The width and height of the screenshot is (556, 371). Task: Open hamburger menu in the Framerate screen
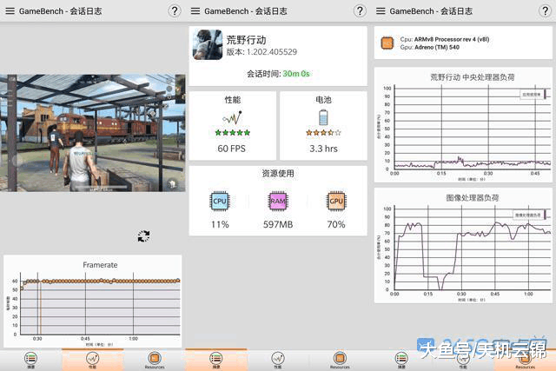coord(8,10)
